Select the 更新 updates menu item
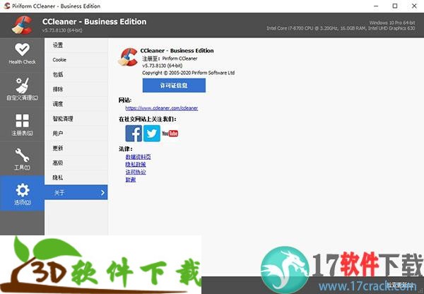424x294 pixels. [x=76, y=148]
